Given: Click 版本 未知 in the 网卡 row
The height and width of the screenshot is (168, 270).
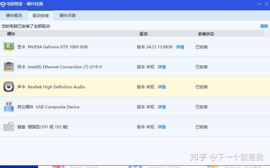Looking at the screenshot, I should click(x=145, y=67).
